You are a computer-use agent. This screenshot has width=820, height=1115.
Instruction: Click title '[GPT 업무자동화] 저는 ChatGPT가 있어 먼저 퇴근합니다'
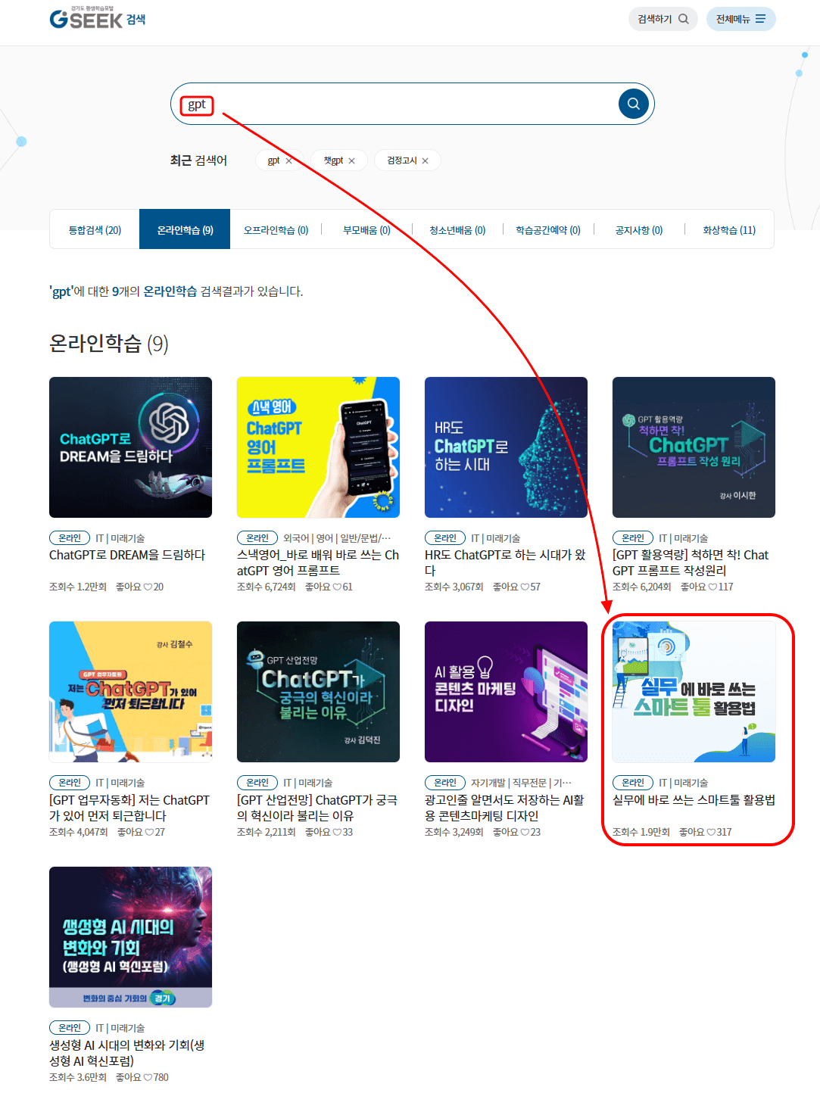tap(129, 808)
